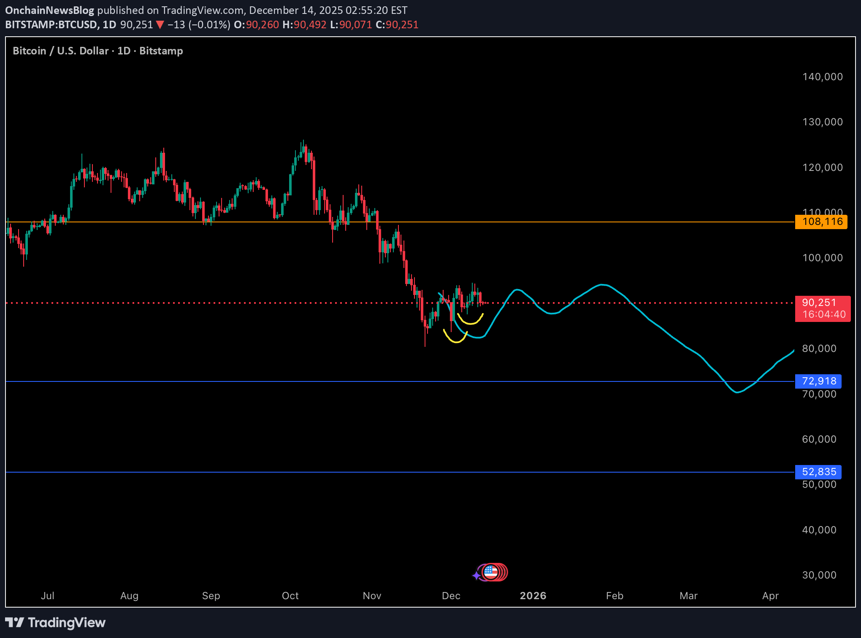Click the countdown timer 16:04:40 label
The width and height of the screenshot is (861, 638).
click(x=824, y=315)
